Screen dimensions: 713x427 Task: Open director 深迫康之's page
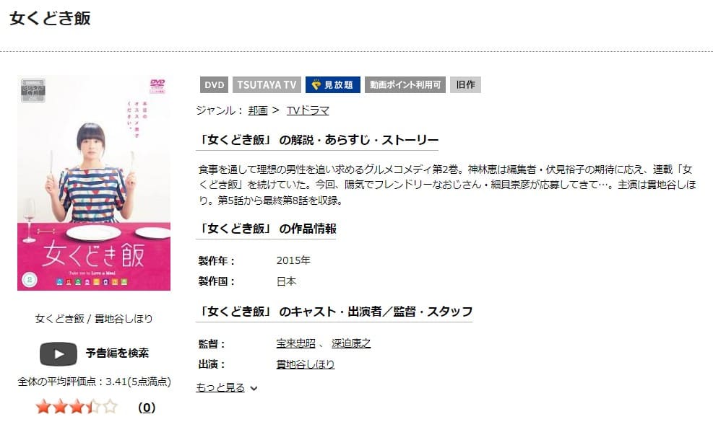[352, 343]
